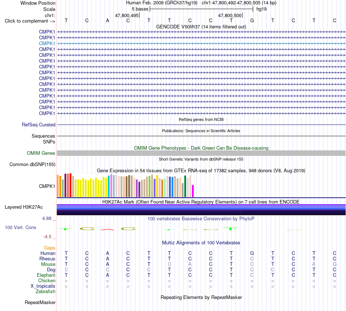Click the Dog alignment row label
This screenshot has height=311, width=346.
click(x=51, y=270)
